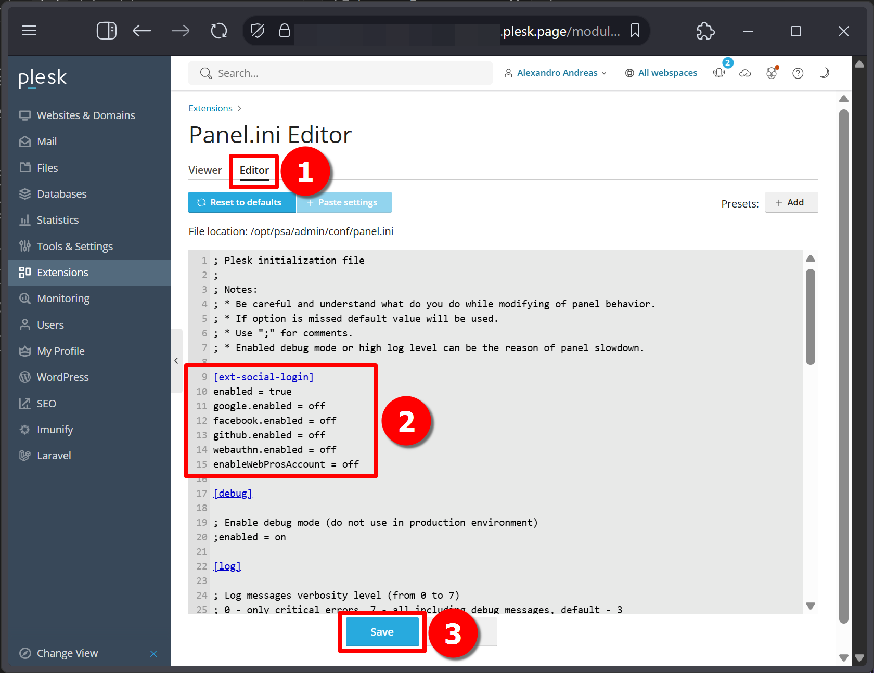Click Change View at the bottom
Screen dimensions: 874x673
tap(67, 653)
